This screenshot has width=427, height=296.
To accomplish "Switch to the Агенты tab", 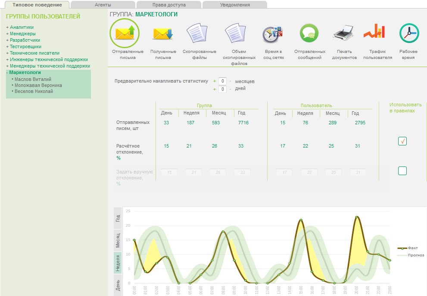I will pyautogui.click(x=103, y=5).
